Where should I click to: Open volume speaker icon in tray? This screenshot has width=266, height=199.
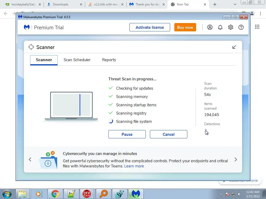[240, 194]
